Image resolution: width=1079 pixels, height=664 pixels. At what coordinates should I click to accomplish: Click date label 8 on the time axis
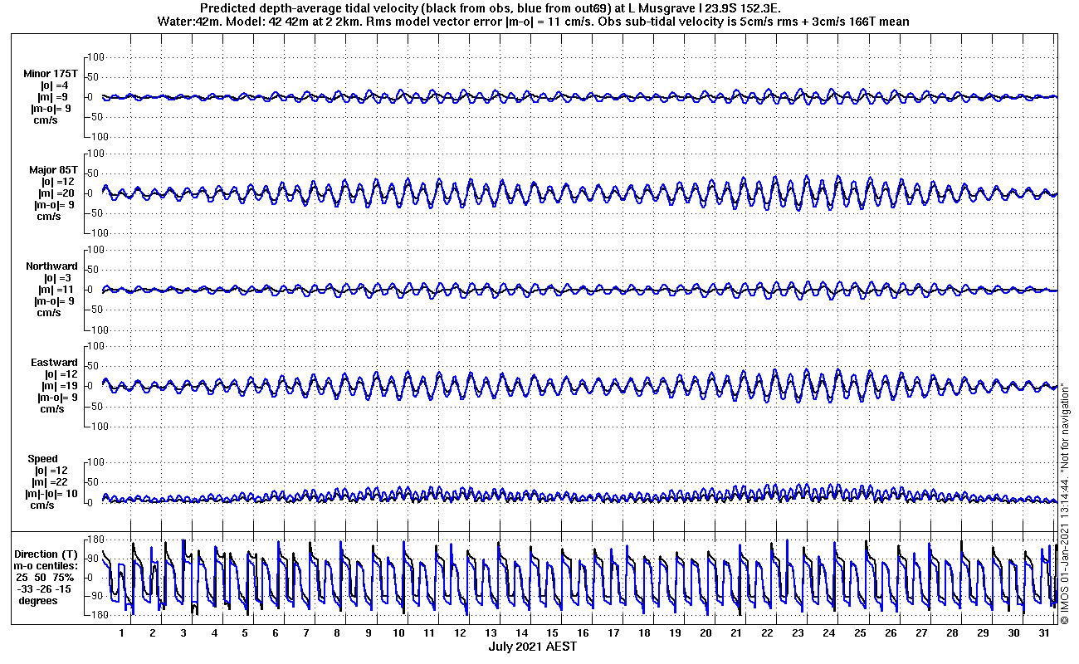click(x=337, y=632)
